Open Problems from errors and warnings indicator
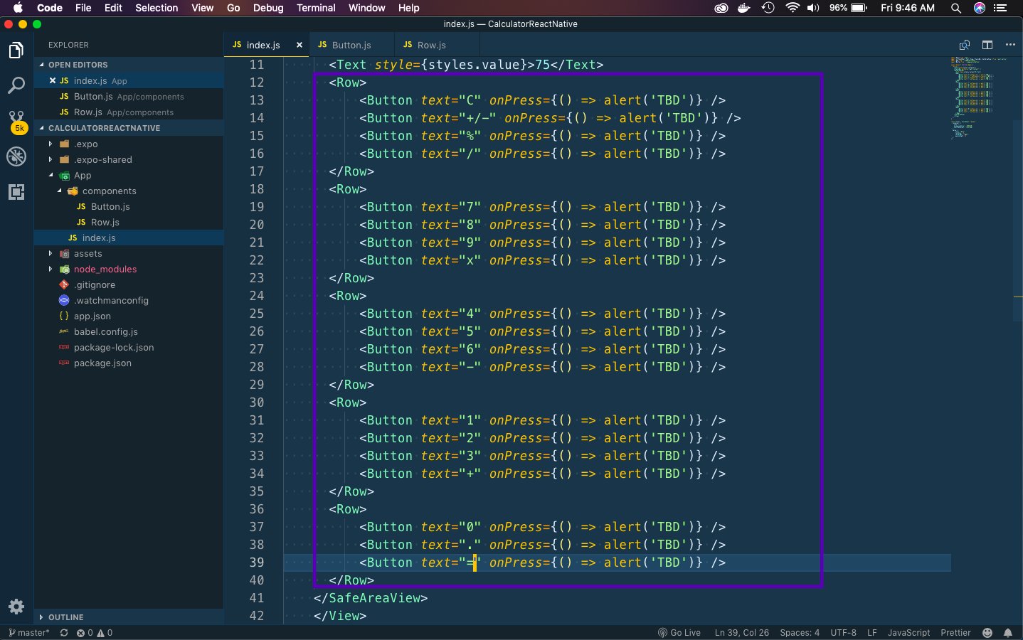Viewport: 1023px width, 640px height. [95, 633]
